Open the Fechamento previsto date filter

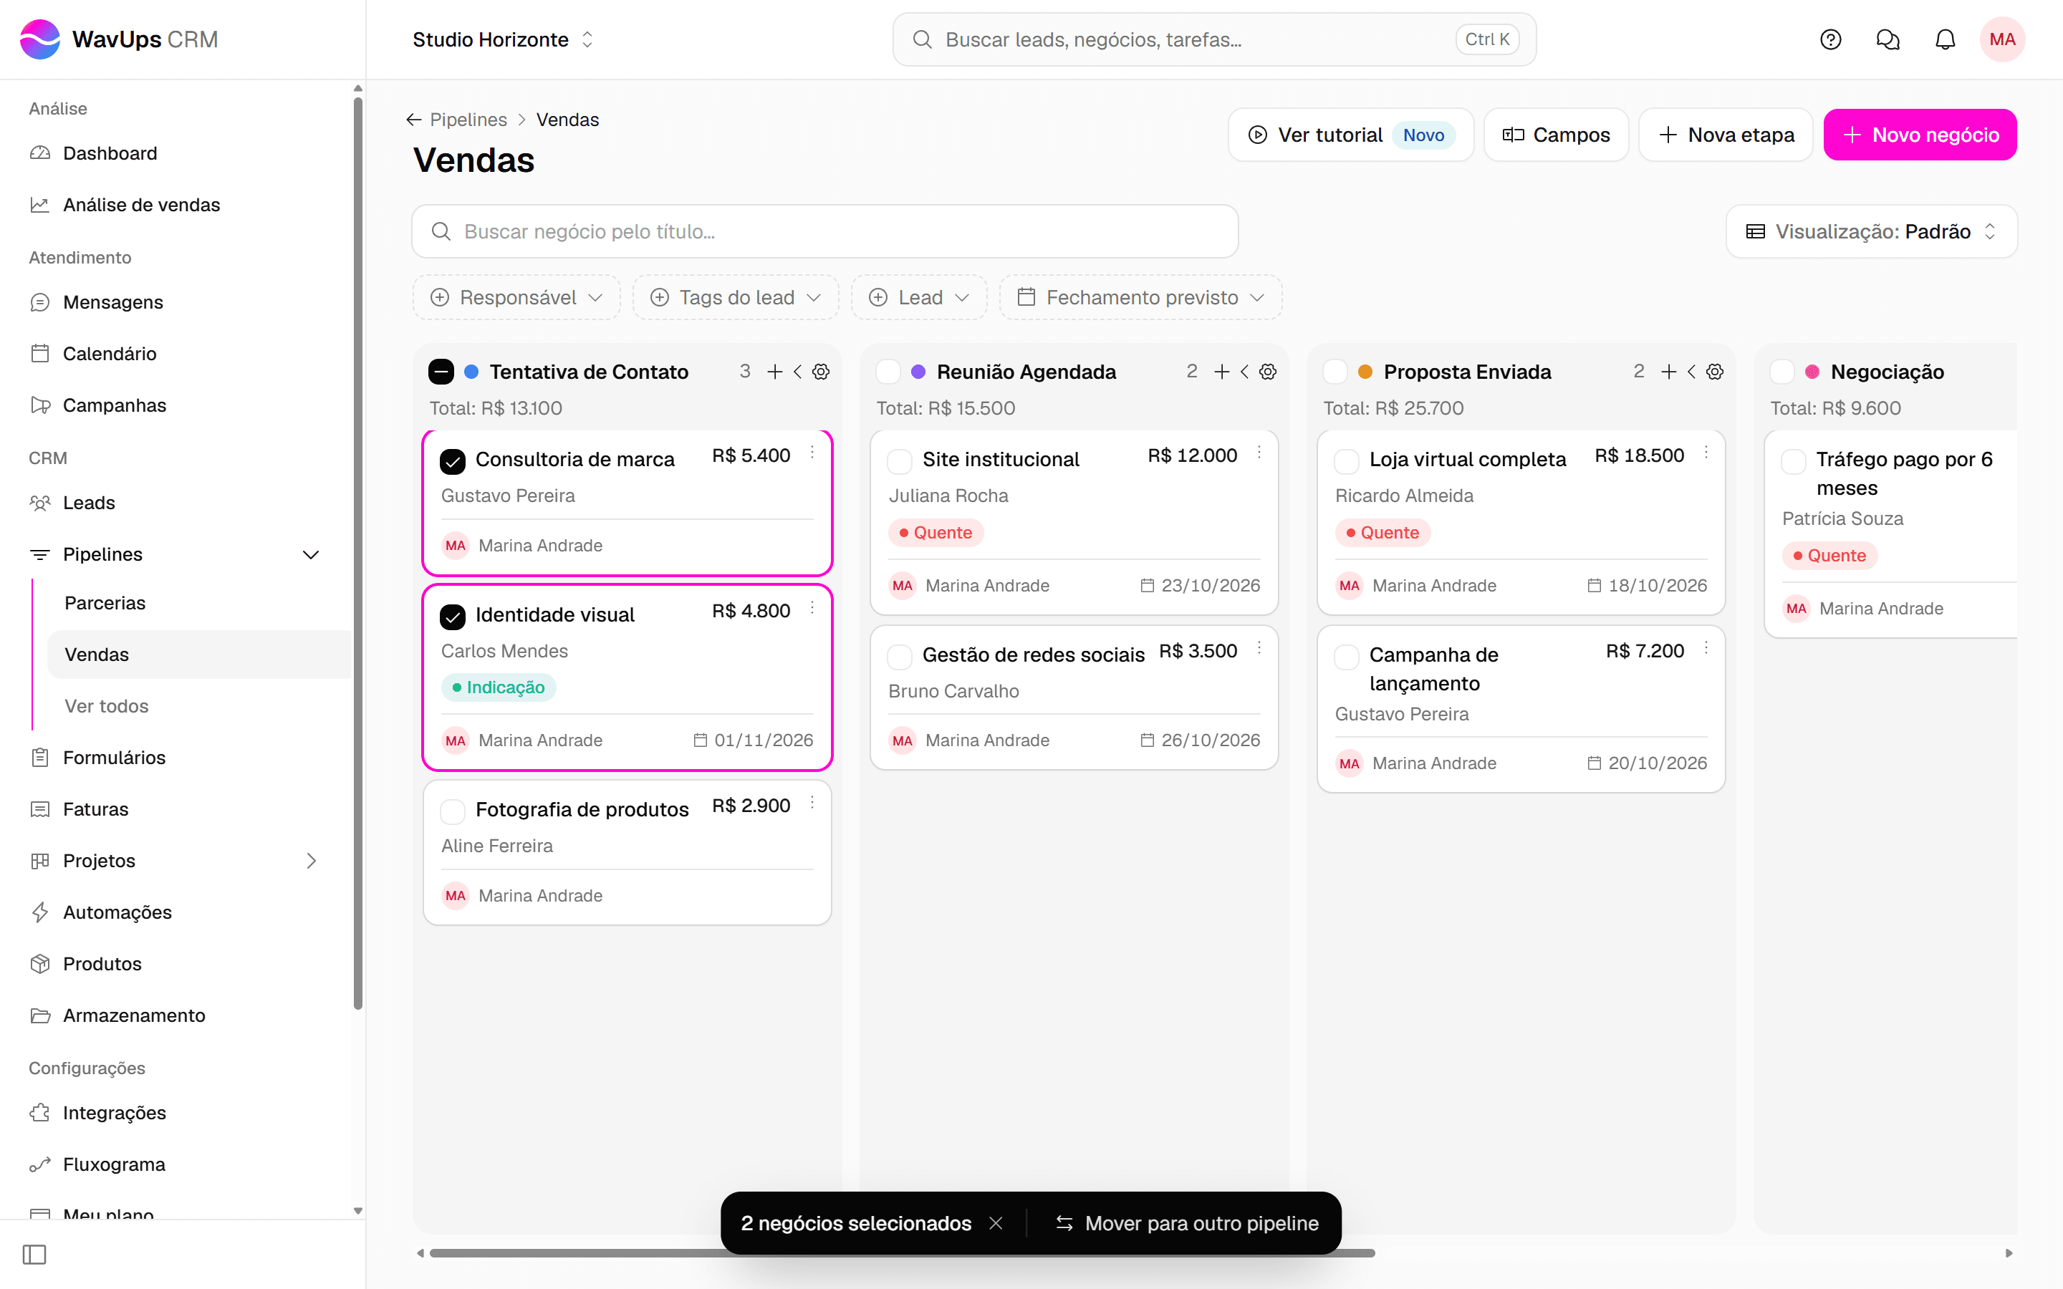[x=1140, y=297]
